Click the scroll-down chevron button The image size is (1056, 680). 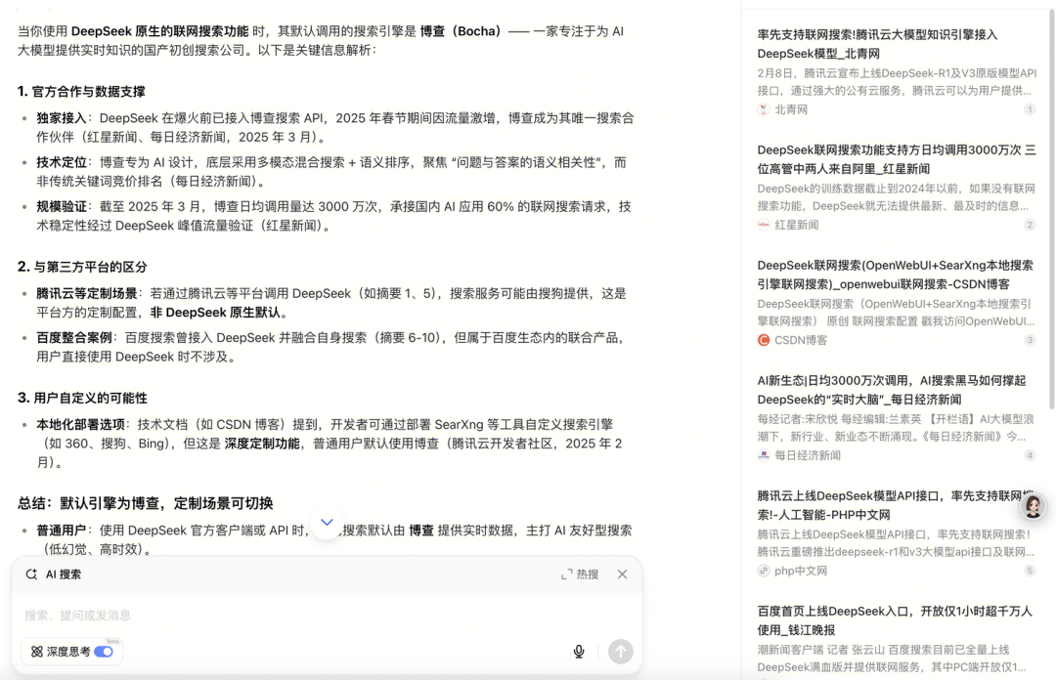[327, 523]
